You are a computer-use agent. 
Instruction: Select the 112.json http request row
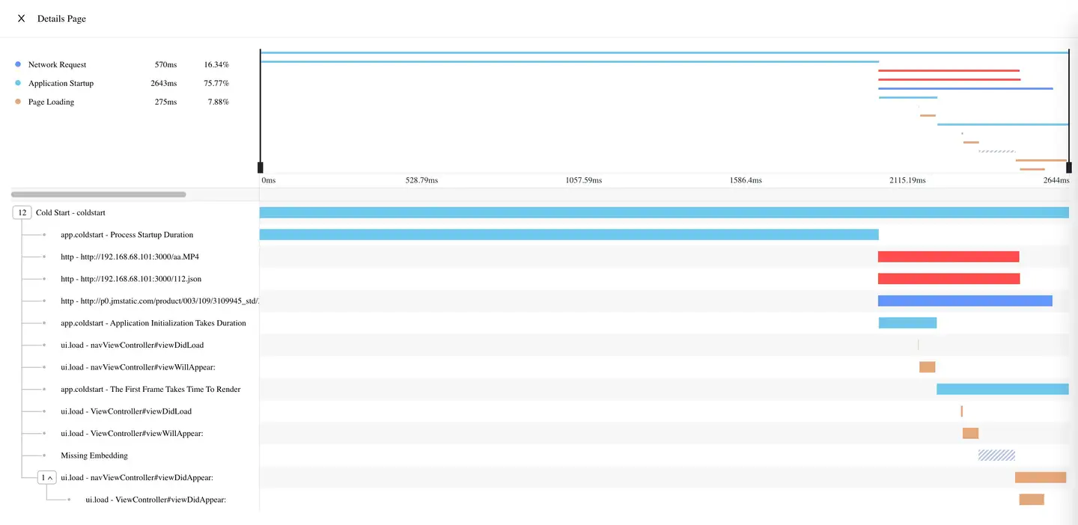click(x=130, y=279)
